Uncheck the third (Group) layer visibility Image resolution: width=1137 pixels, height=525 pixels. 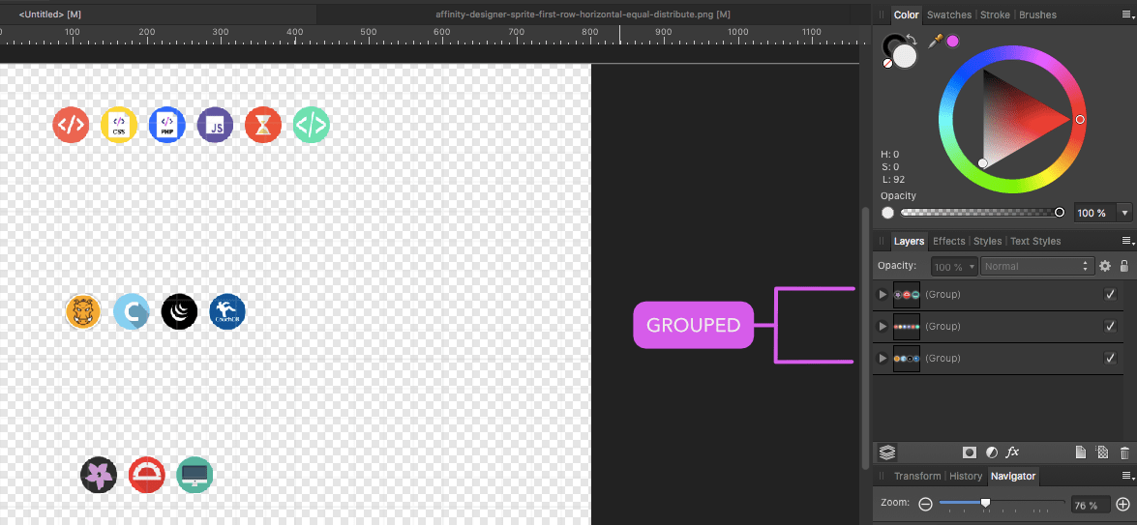point(1110,358)
